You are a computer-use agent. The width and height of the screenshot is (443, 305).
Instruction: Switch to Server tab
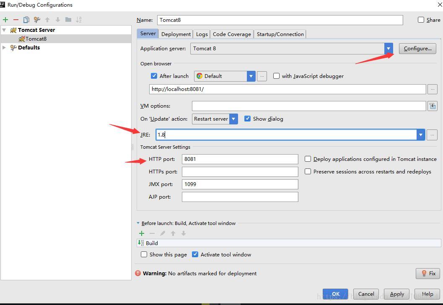click(148, 34)
